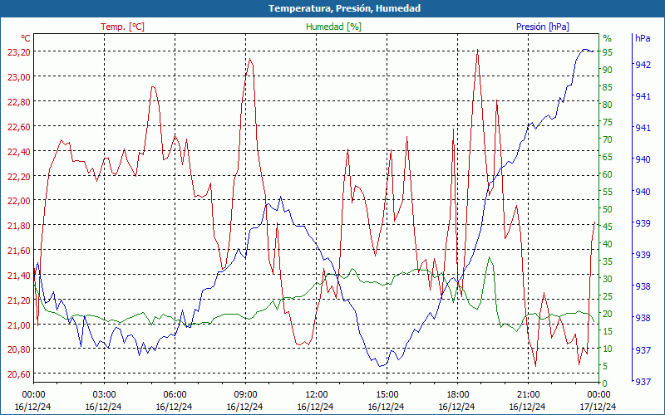The image size is (665, 415).
Task: Click green humidity axis value "30"
Action: click(608, 279)
